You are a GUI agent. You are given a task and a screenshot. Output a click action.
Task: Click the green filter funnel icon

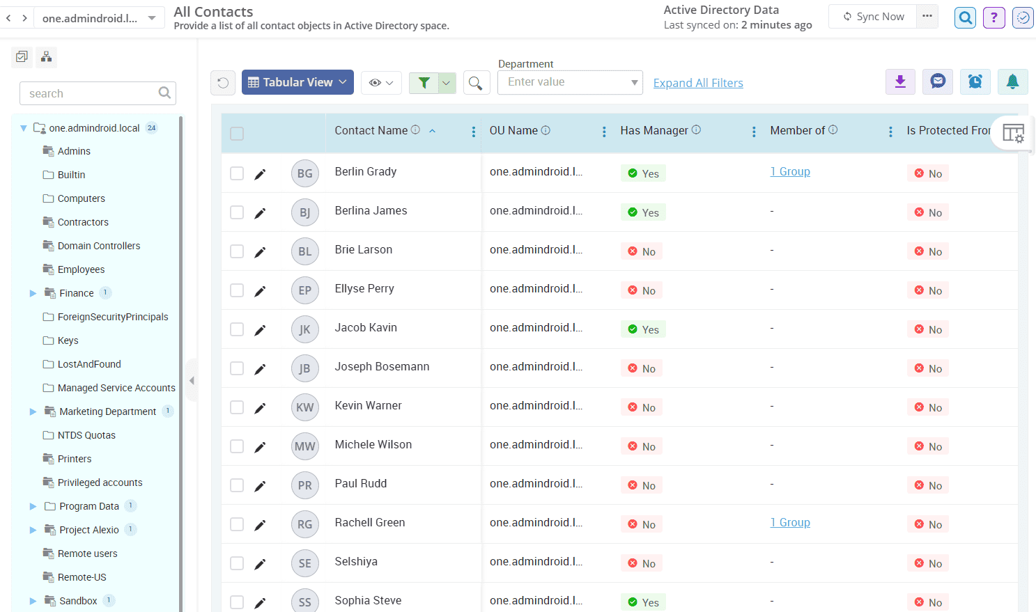(425, 82)
